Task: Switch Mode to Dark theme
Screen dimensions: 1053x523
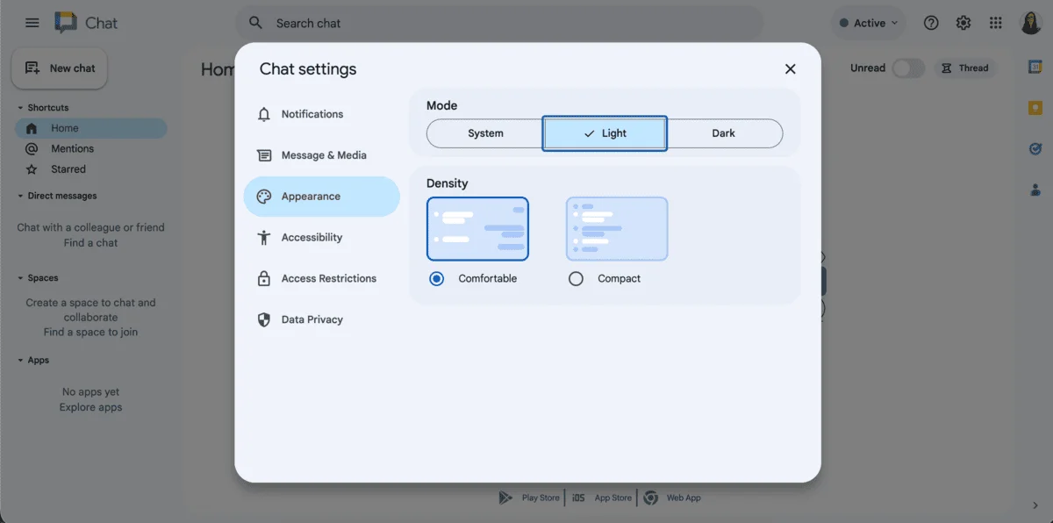Action: (x=723, y=133)
